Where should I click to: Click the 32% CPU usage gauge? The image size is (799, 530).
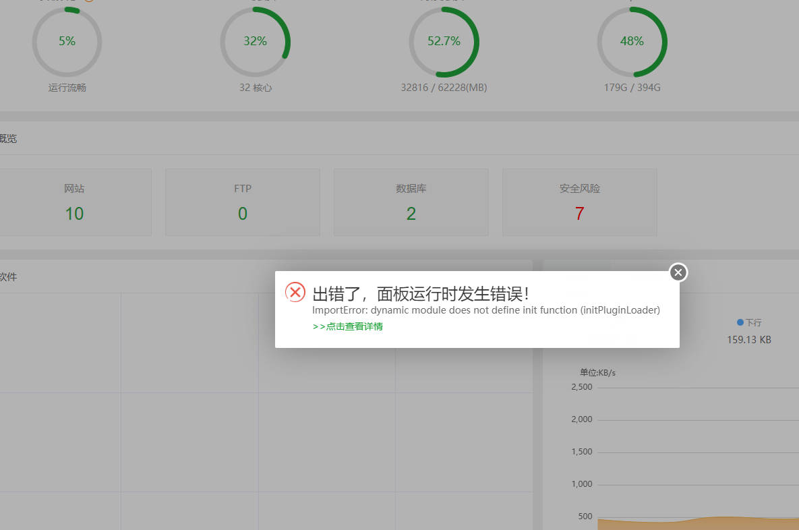click(256, 42)
